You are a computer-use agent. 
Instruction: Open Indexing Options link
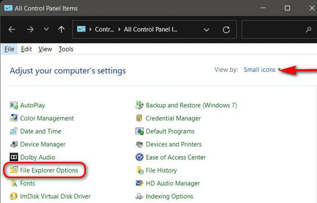coord(169,196)
